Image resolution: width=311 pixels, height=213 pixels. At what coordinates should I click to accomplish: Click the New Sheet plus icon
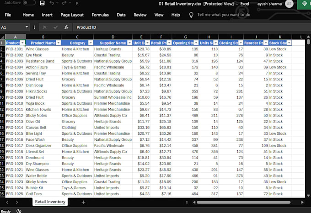point(84,202)
